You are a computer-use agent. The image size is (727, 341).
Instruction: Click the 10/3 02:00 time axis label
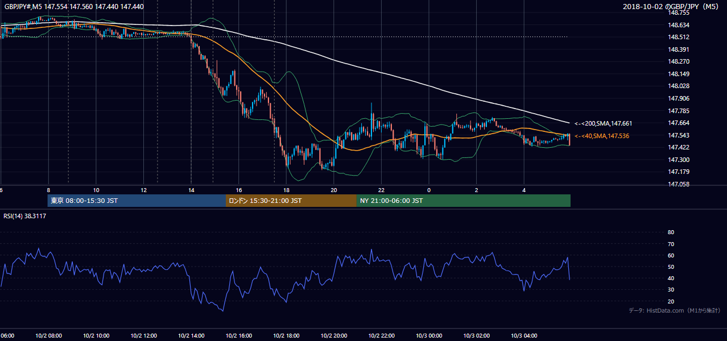[x=476, y=336]
